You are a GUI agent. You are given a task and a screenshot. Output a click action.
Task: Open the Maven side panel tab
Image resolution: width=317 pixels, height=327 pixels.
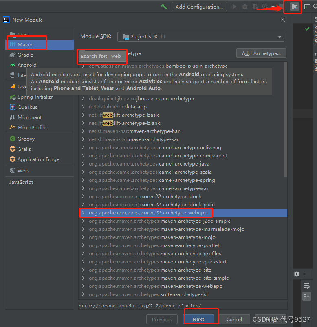point(315,62)
